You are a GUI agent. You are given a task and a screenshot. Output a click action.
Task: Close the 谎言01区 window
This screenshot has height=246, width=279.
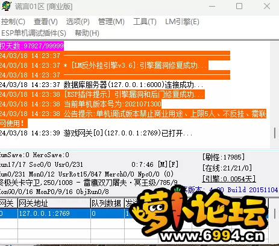(x=267, y=6)
